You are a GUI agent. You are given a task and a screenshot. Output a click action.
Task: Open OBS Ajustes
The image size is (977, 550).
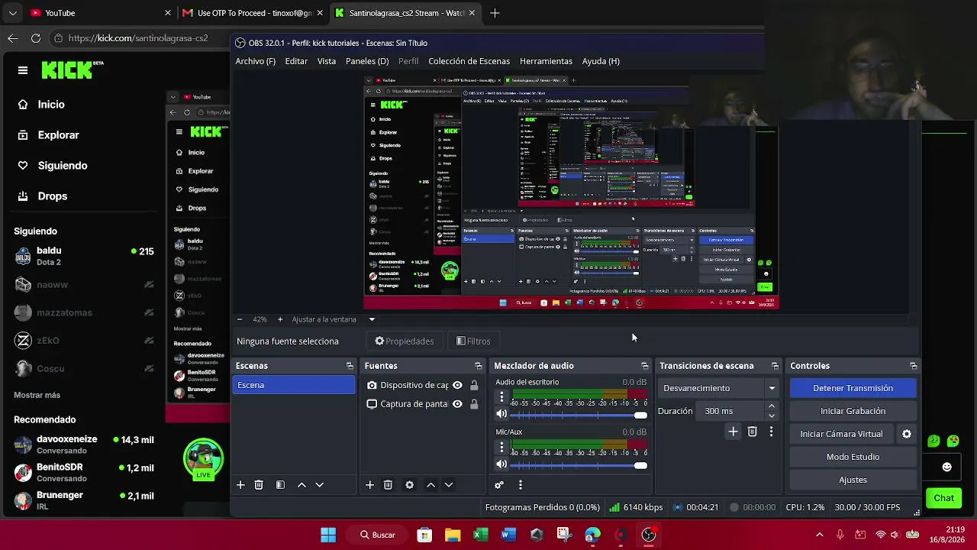tap(853, 480)
